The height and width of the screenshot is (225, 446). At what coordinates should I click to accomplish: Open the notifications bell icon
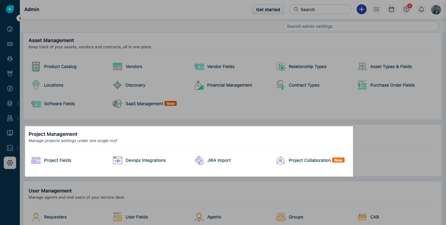421,9
